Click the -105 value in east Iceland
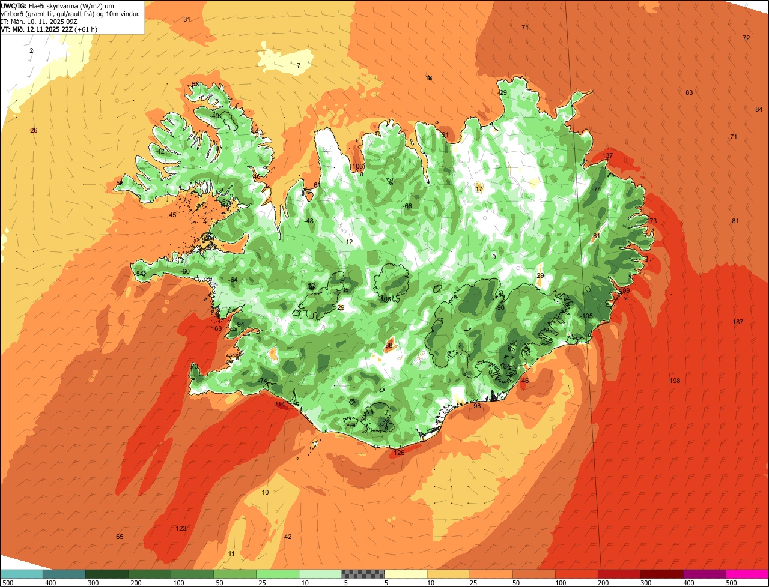The image size is (769, 587). tap(587, 316)
